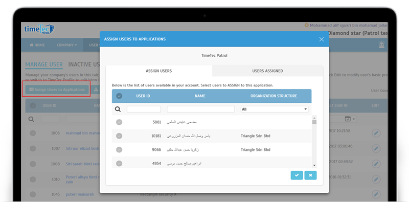
Task: Switch to the USERS ASSIGNED tab
Action: tap(267, 71)
